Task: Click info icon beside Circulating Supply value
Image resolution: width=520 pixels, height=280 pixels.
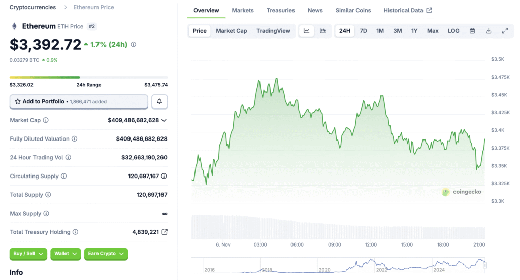Action: pos(164,176)
